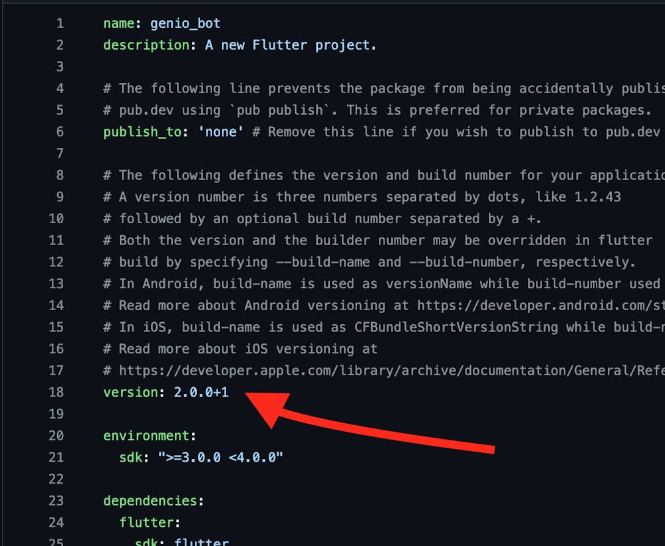Click the version value 2.0.0+1
The height and width of the screenshot is (546, 665).
coord(201,392)
